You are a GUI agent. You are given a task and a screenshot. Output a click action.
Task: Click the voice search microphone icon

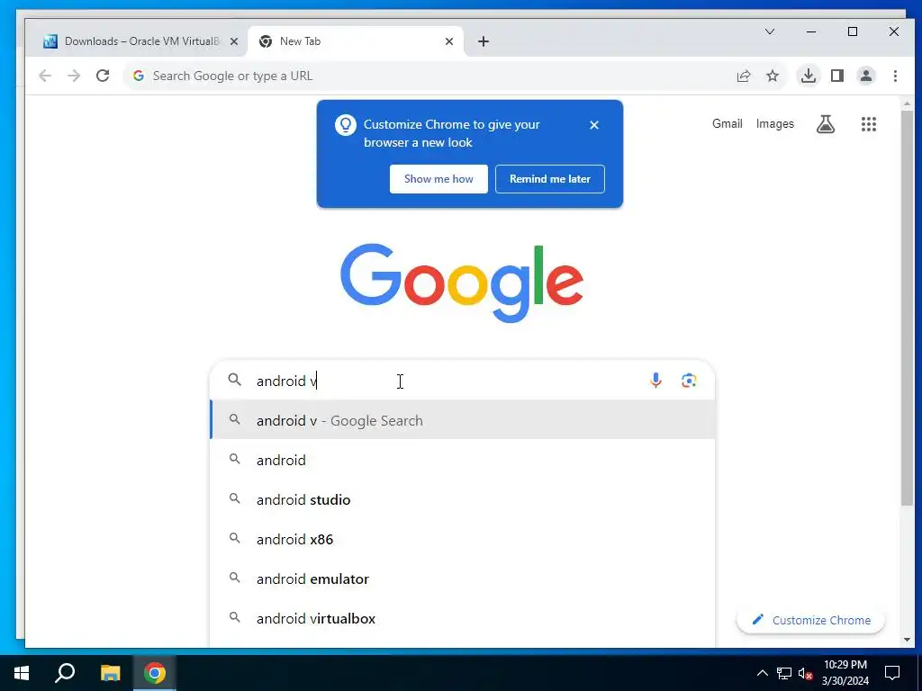(655, 381)
